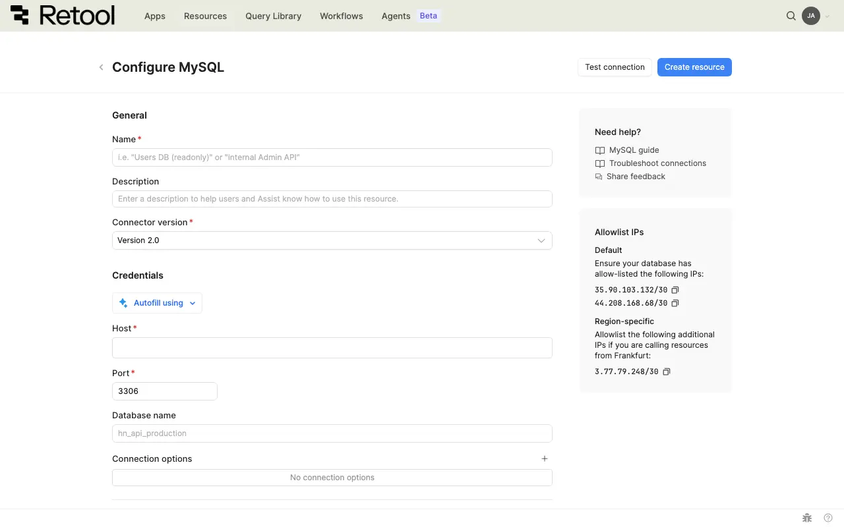This screenshot has height=527, width=844.
Task: Copy the Frankfurt 3.77.79.248/30 IP
Action: pyautogui.click(x=667, y=372)
